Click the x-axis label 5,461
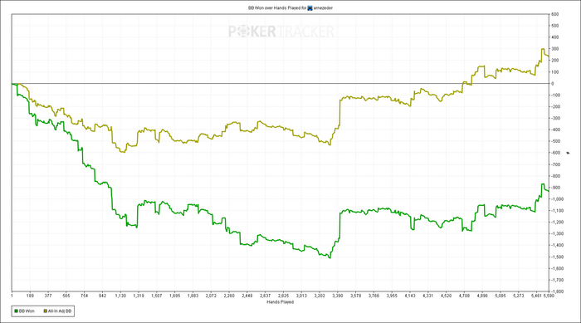Image resolution: width=581 pixels, height=323 pixels. coord(536,296)
